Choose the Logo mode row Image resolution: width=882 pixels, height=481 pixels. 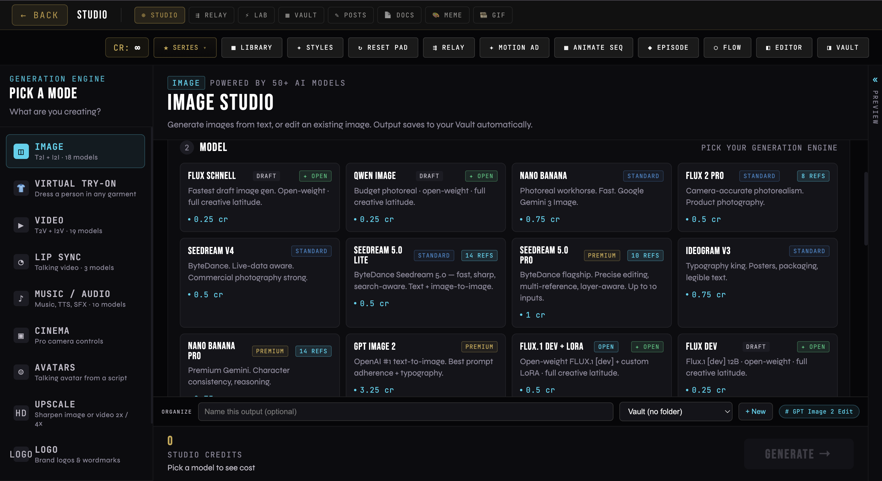click(75, 454)
